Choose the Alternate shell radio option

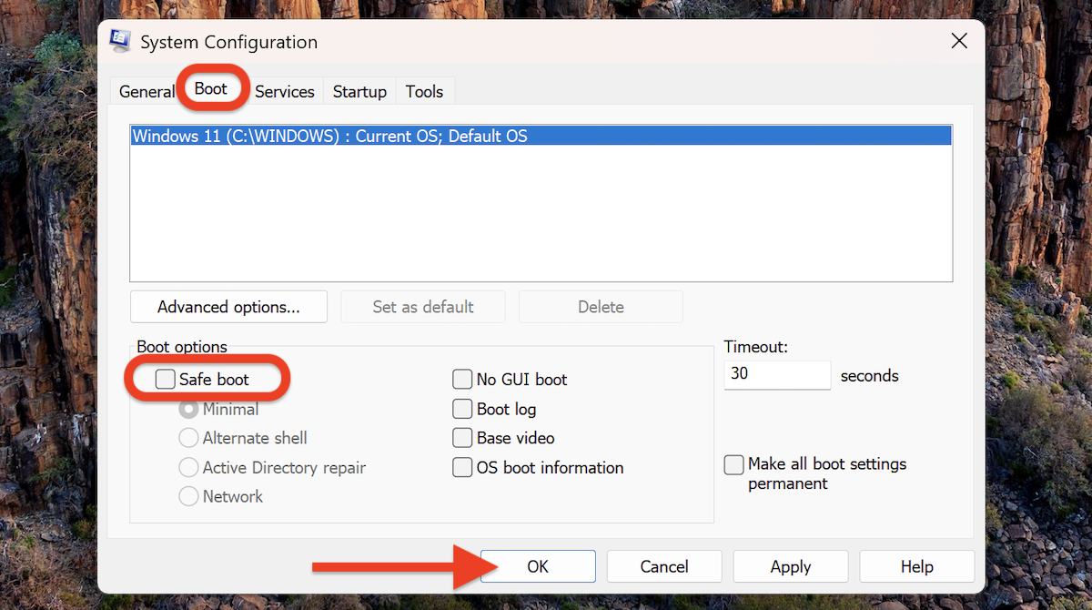tap(188, 438)
